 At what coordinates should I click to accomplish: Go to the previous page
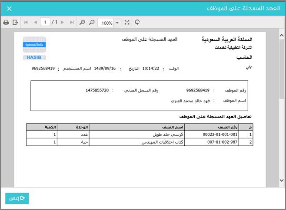pos(35,23)
